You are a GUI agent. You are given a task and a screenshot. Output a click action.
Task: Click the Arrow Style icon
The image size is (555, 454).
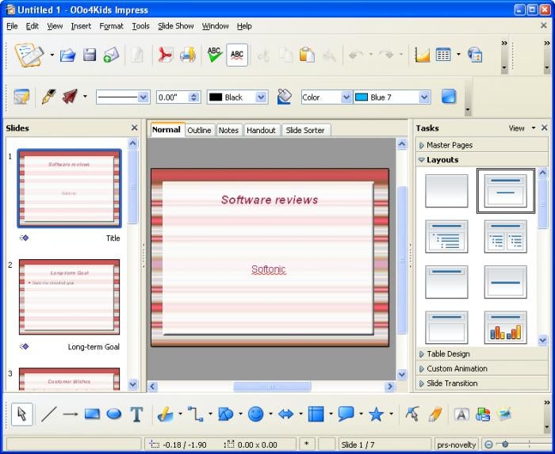70,97
